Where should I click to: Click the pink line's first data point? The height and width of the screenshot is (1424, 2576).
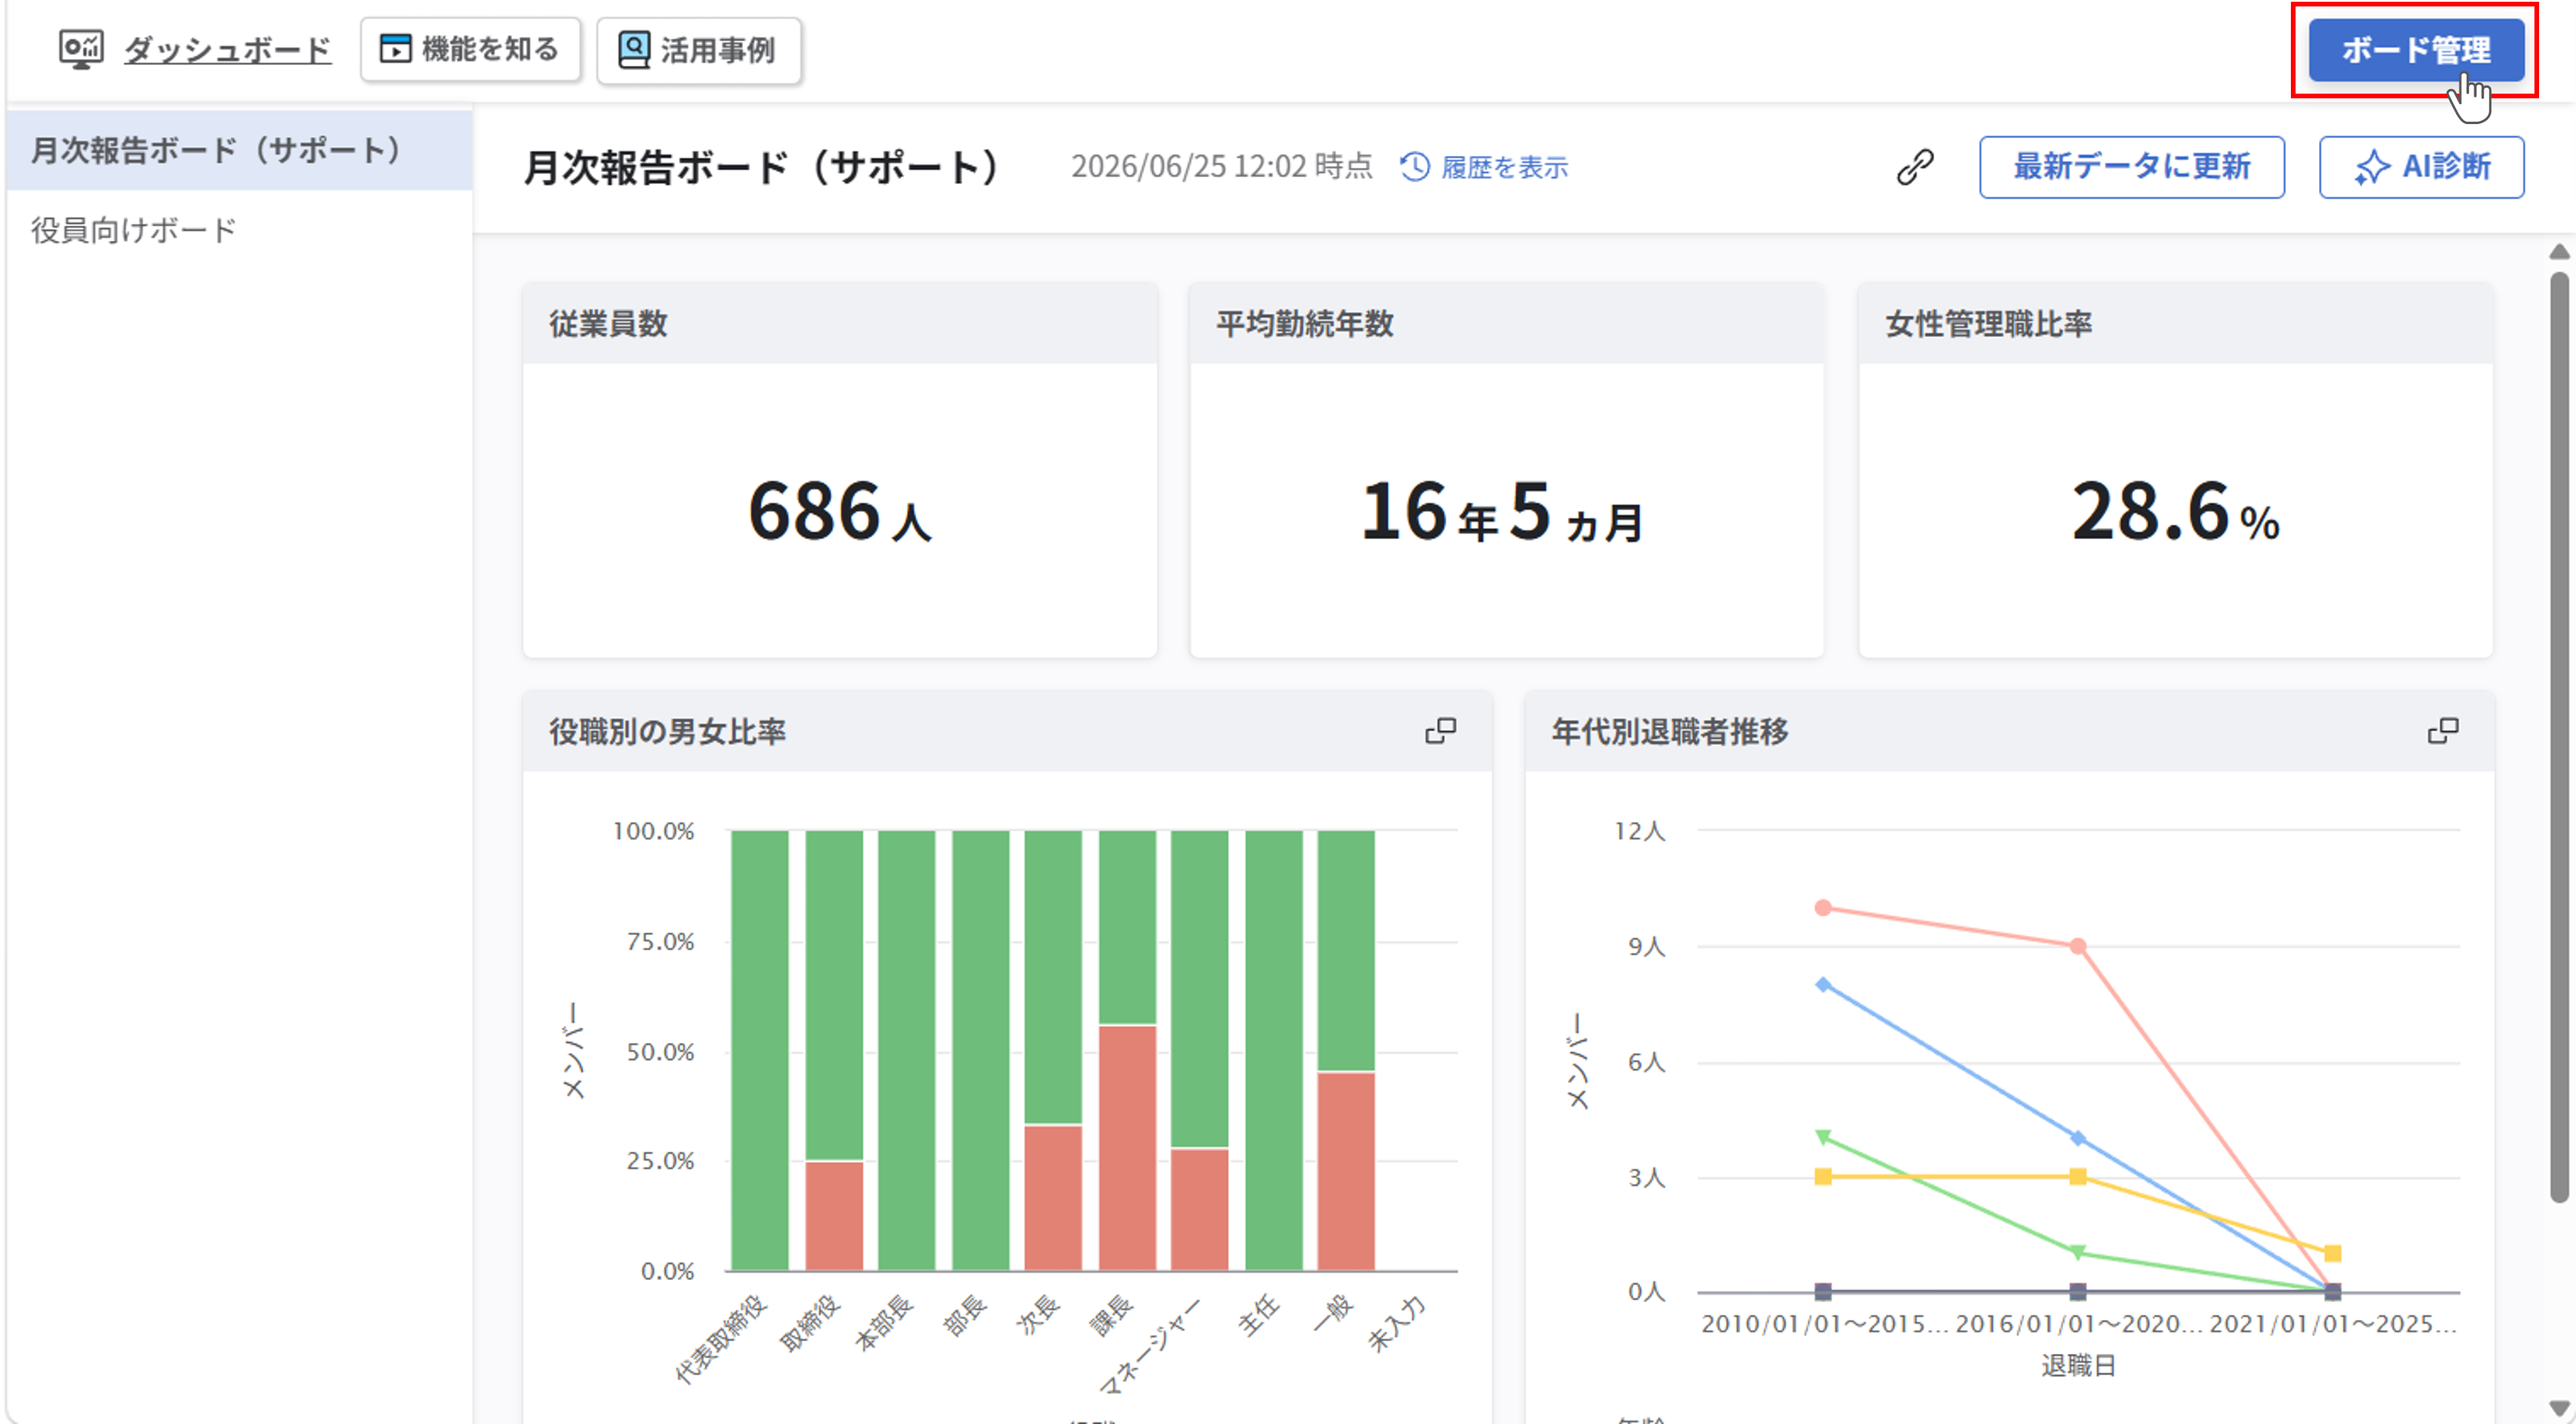tap(1822, 907)
